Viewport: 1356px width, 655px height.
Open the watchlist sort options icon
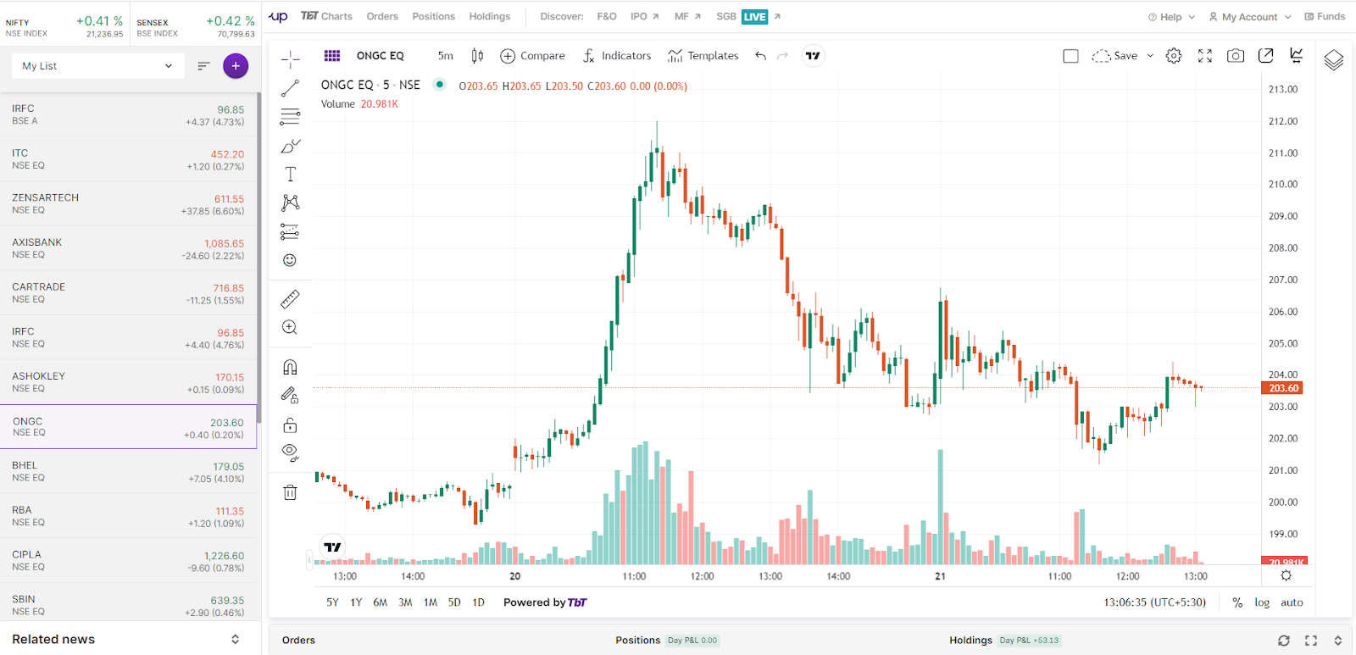[x=203, y=66]
